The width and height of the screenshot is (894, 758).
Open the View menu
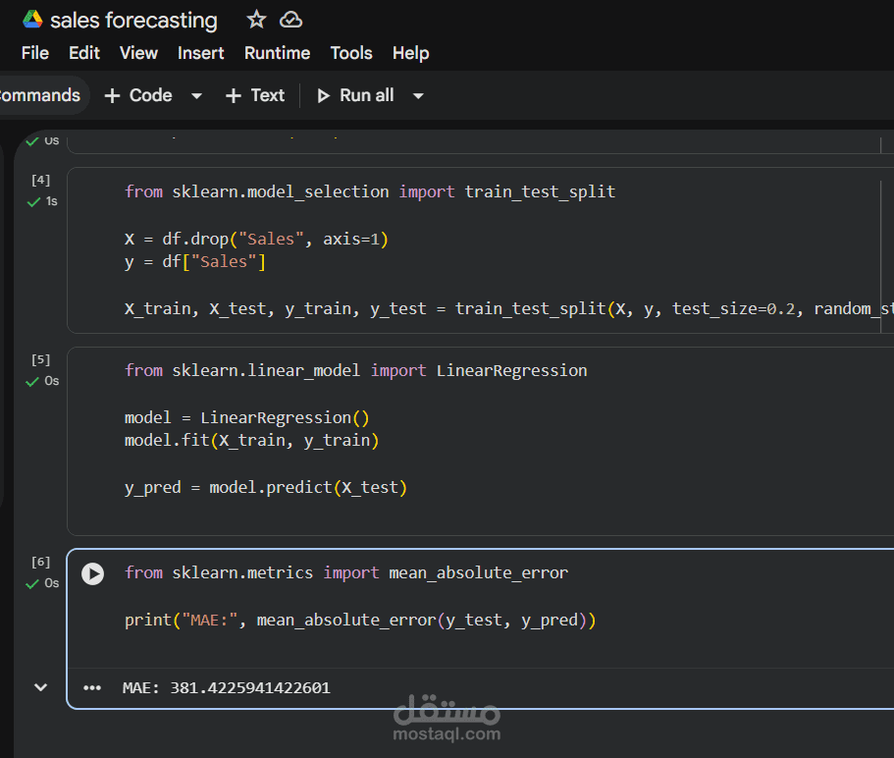pos(138,53)
